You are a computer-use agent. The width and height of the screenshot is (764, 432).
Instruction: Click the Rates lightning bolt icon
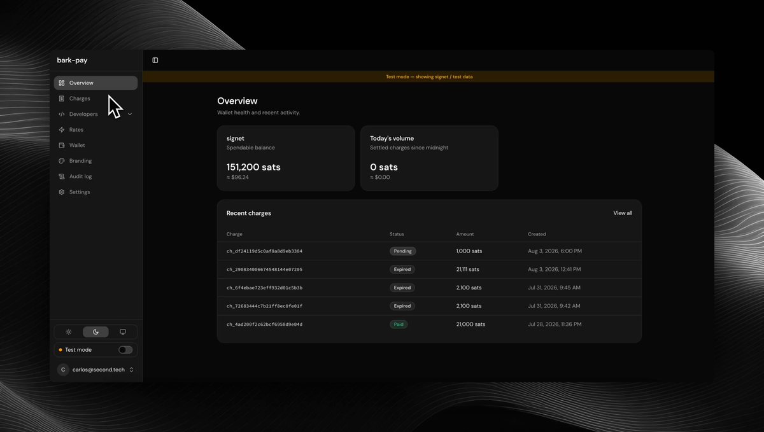(62, 130)
